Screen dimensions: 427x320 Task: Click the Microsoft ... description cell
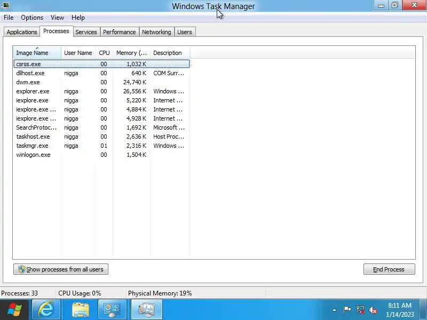point(169,127)
